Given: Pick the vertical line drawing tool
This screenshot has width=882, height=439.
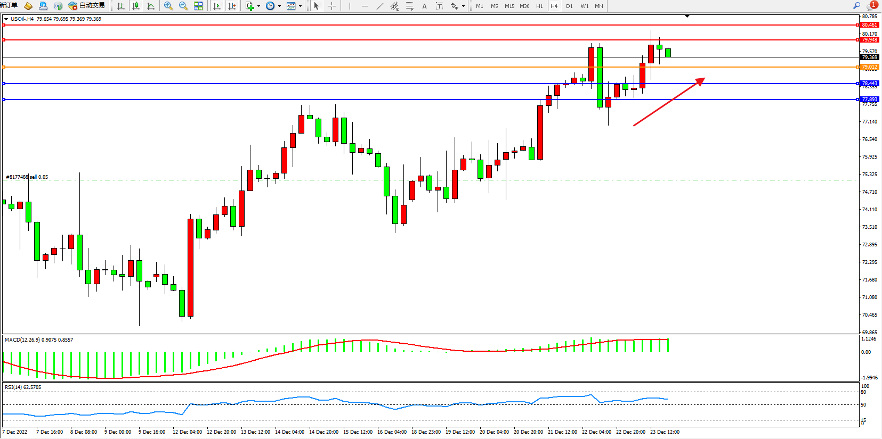Looking at the screenshot, I should pos(350,6).
